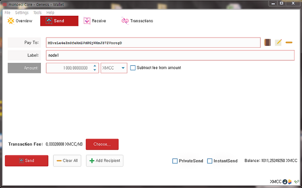
Task: Open the Help menu
Action: point(50,13)
